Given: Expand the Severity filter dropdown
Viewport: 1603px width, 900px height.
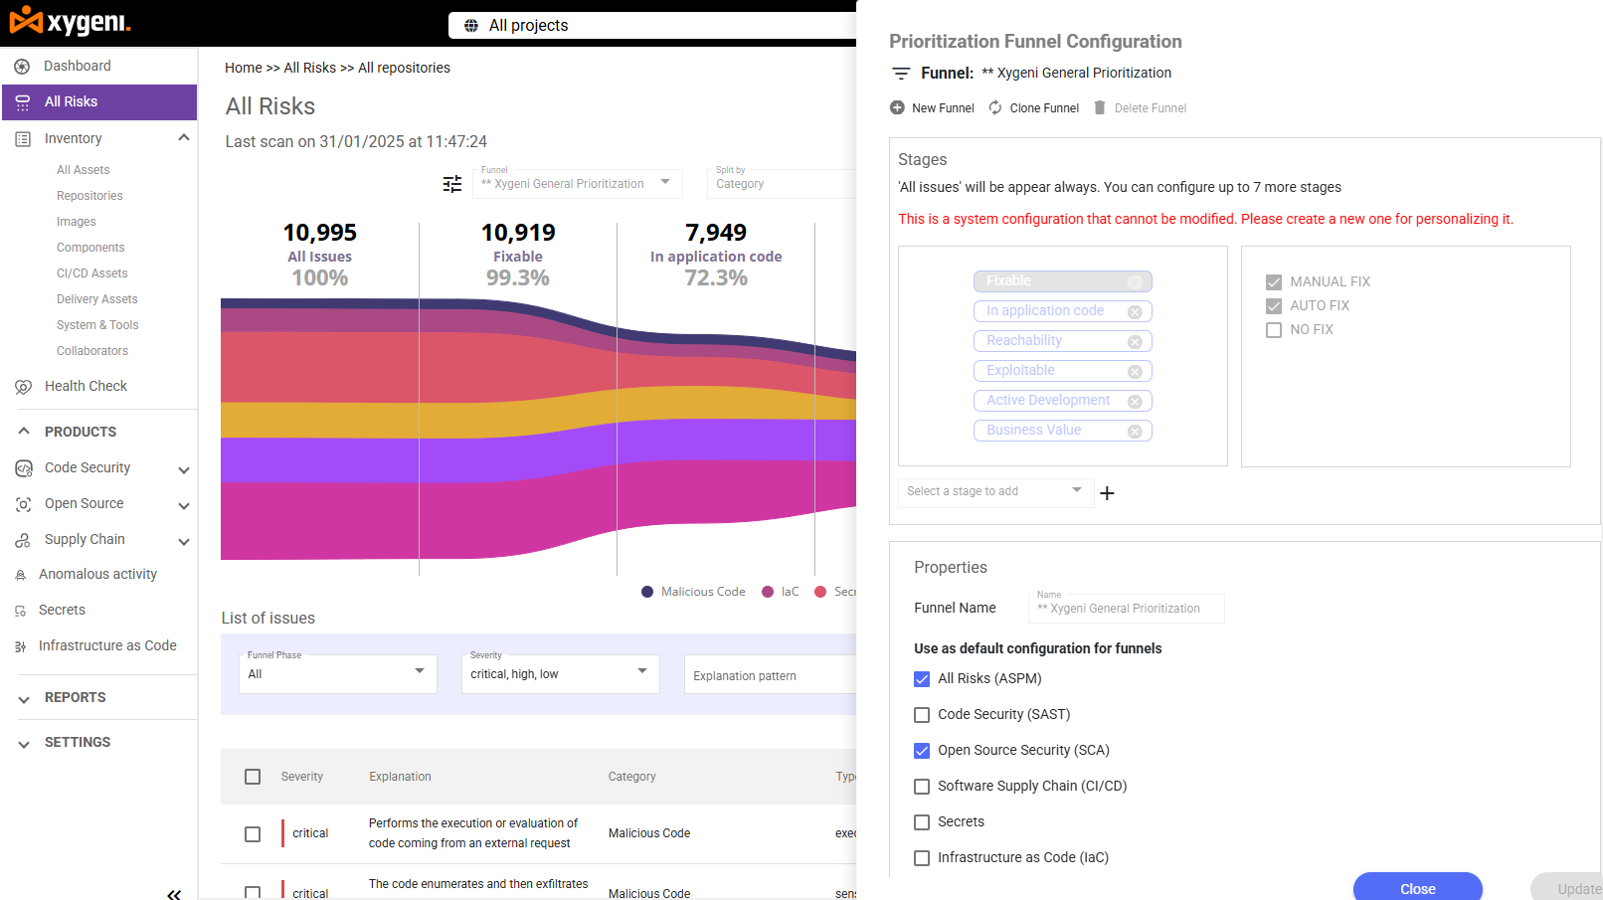Looking at the screenshot, I should [x=561, y=673].
